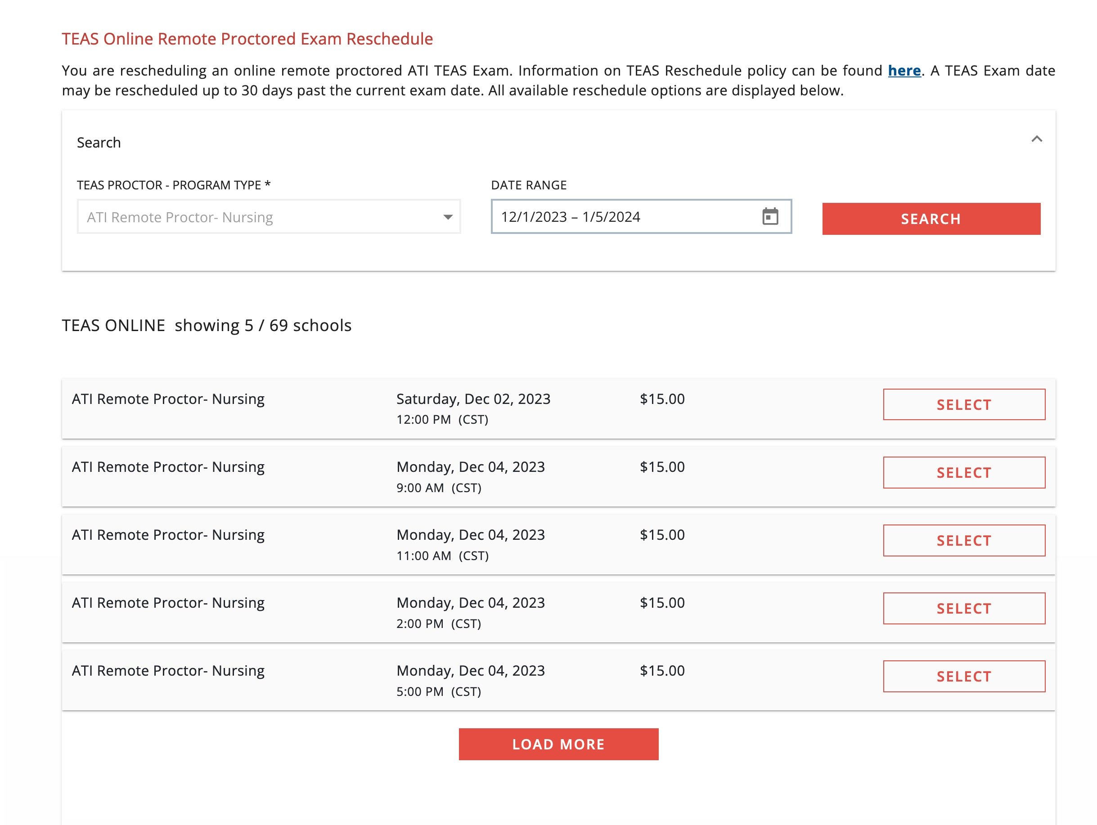
Task: Click the $15.00 price in Saturday row
Action: [662, 399]
